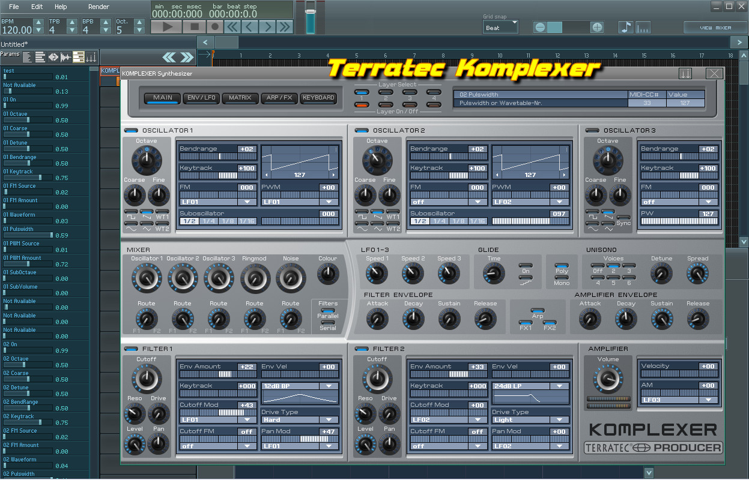Click the Filter 1 Cutoff knob
This screenshot has width=749, height=480.
[147, 379]
